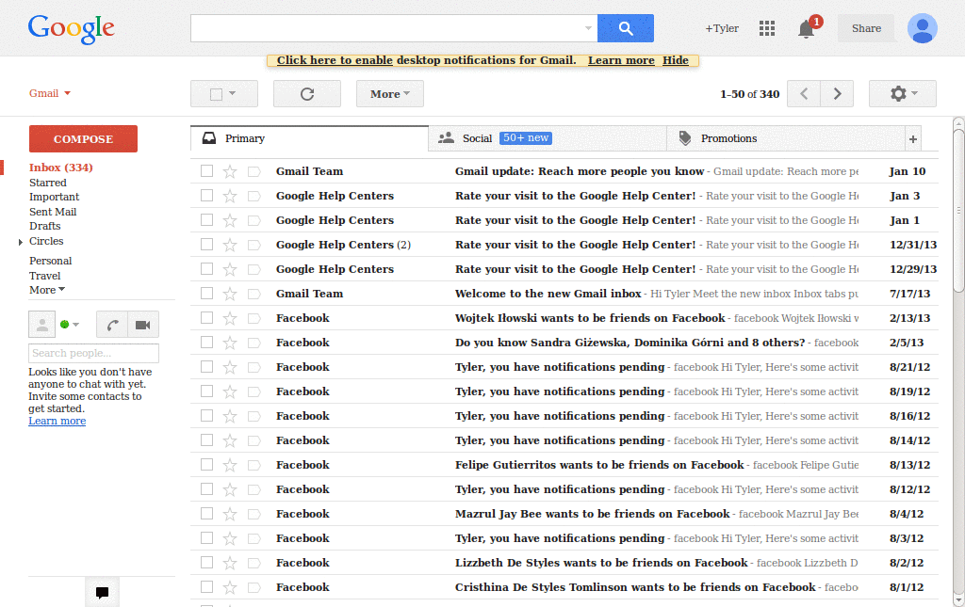The height and width of the screenshot is (607, 965).
Task: Open the Google apps grid icon
Action: point(767,28)
